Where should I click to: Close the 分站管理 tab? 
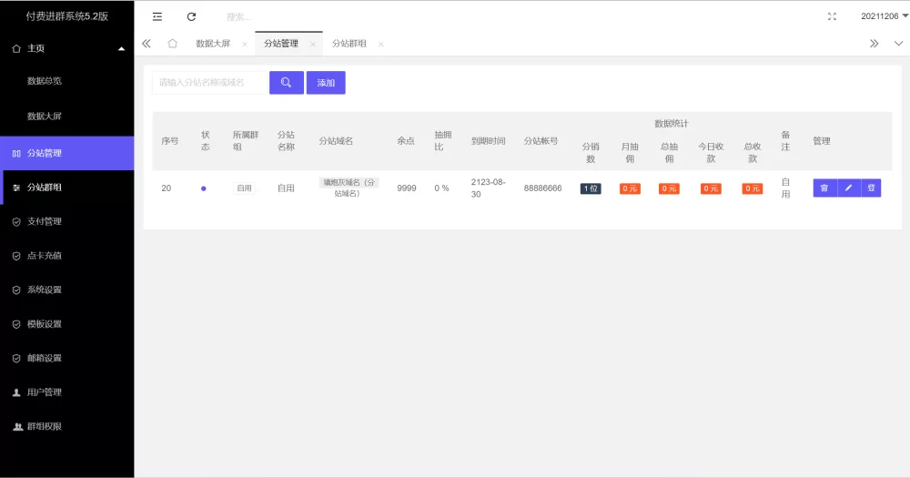[313, 44]
